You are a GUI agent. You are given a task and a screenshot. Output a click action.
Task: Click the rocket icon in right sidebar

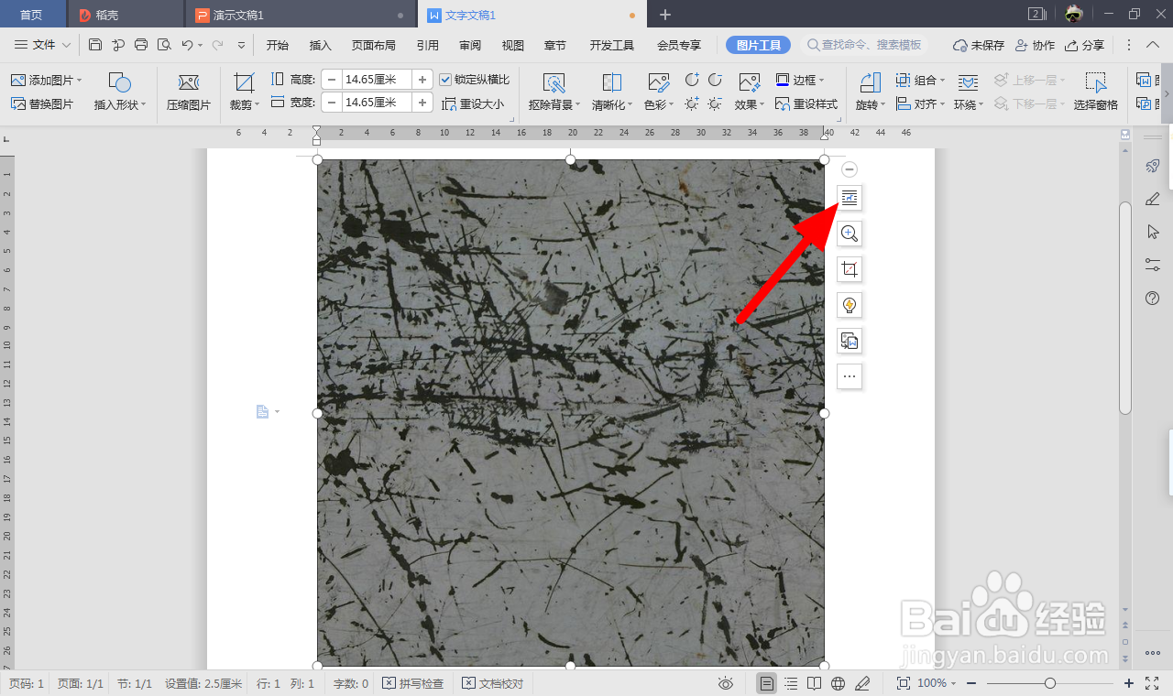(1153, 166)
